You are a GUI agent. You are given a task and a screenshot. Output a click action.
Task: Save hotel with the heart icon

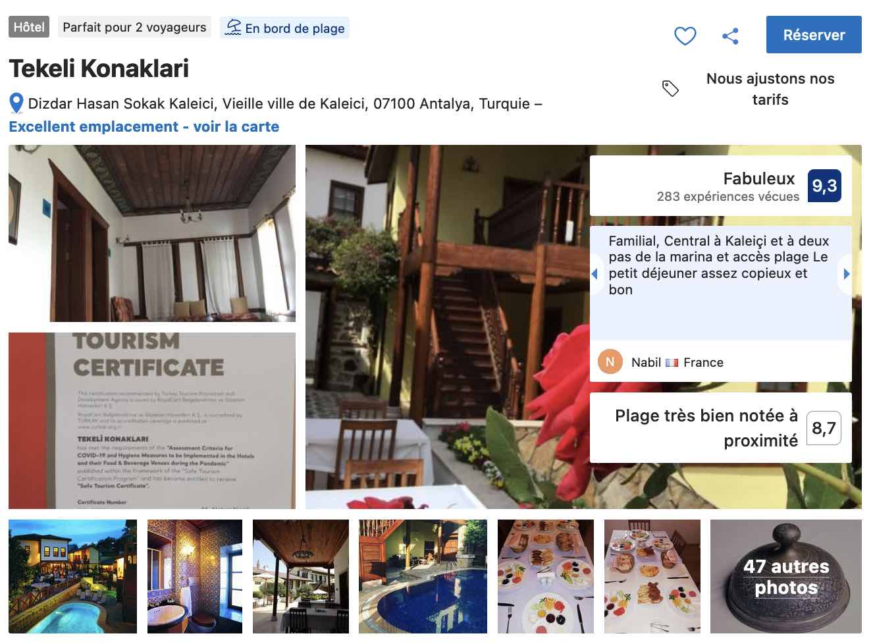pyautogui.click(x=685, y=36)
